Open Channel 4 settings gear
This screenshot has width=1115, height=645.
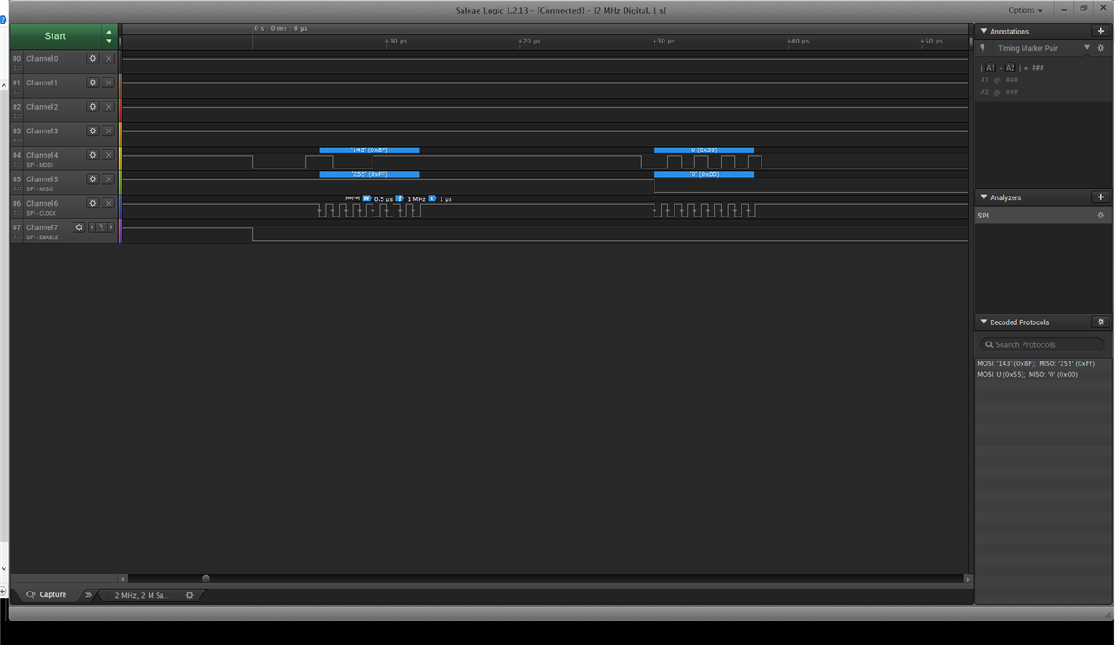[92, 155]
